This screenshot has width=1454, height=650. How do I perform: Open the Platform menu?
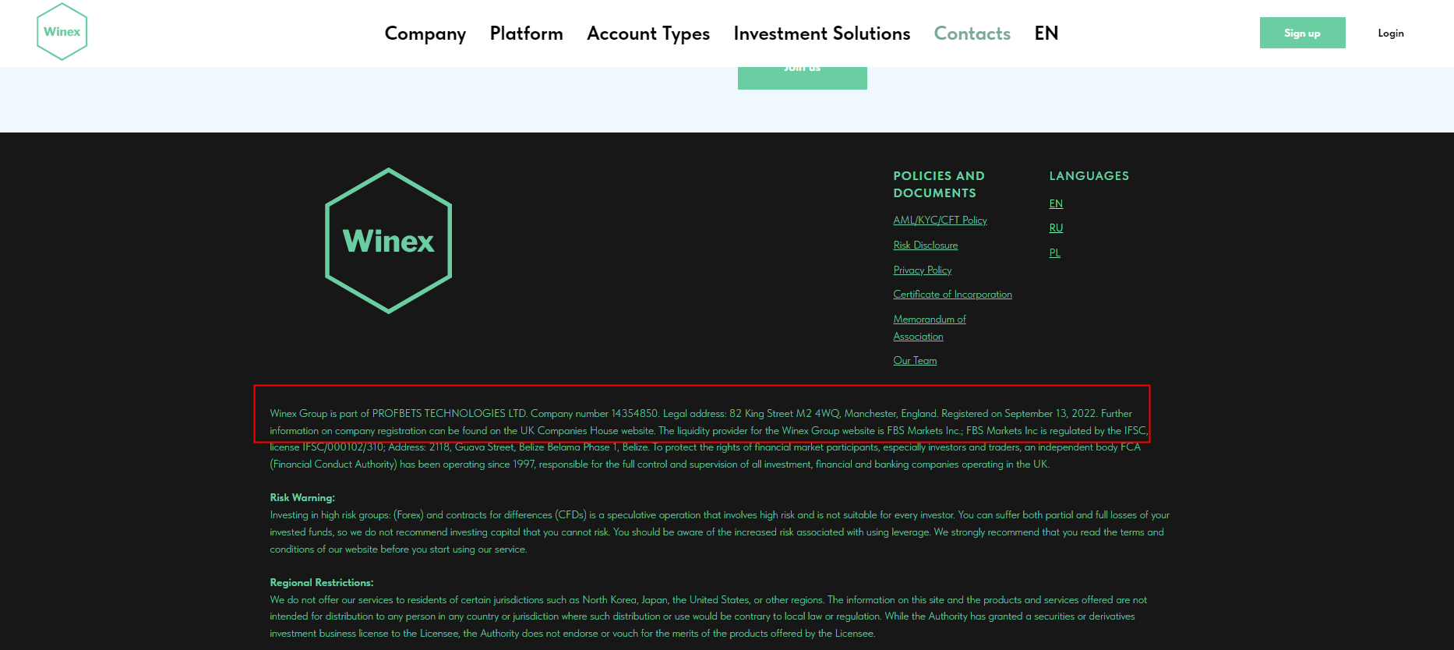[x=527, y=34]
